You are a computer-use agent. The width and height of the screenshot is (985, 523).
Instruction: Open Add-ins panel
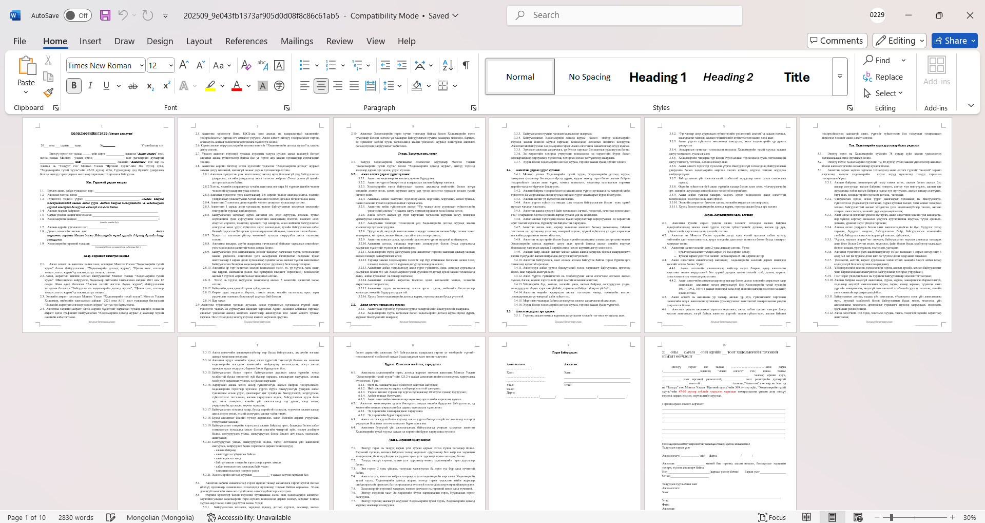tap(936, 71)
